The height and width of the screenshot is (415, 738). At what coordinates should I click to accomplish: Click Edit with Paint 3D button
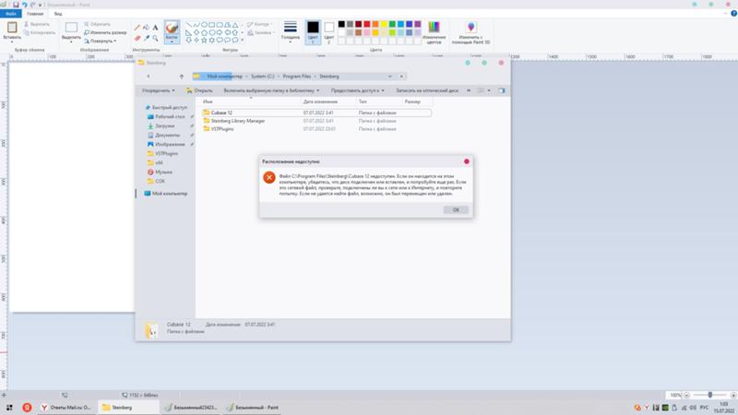(470, 32)
